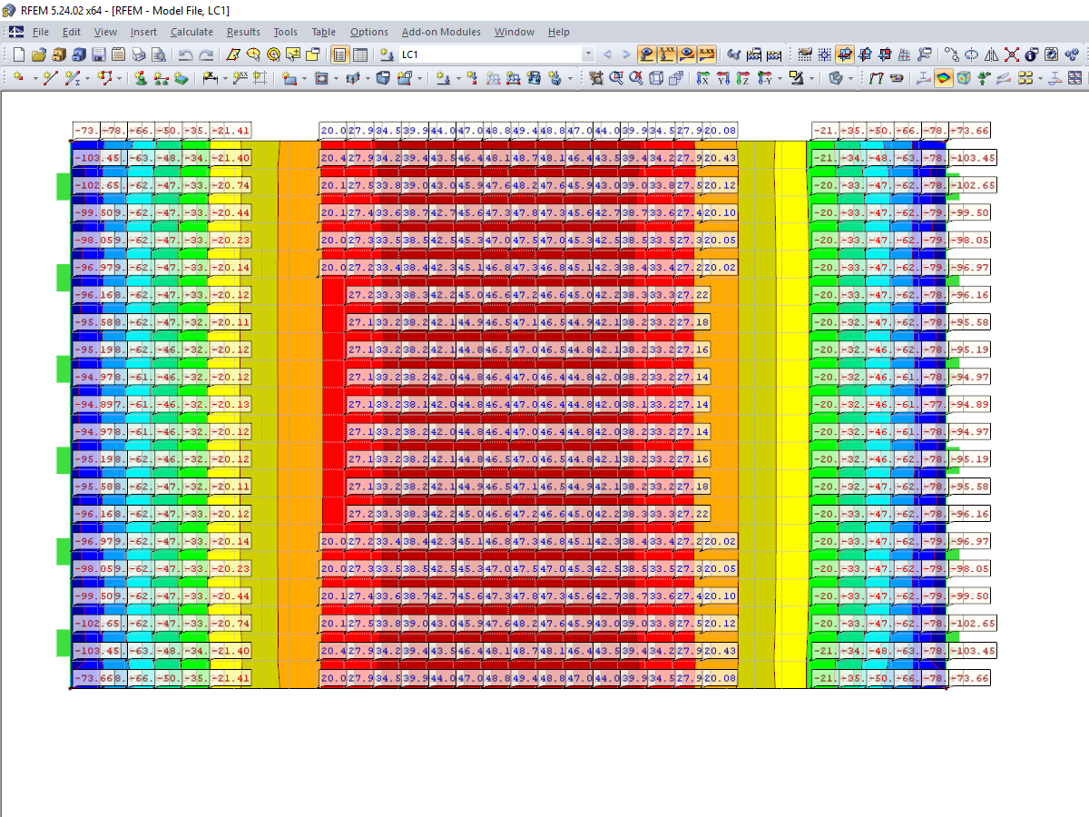Image resolution: width=1089 pixels, height=817 pixels.
Task: Go to the previous load case arrow
Action: (608, 54)
